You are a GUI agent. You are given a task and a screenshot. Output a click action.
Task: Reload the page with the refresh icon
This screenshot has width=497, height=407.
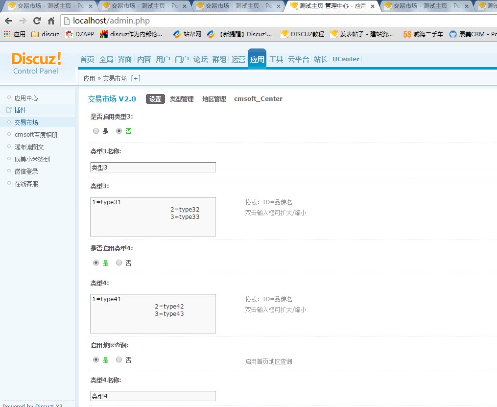coord(37,21)
